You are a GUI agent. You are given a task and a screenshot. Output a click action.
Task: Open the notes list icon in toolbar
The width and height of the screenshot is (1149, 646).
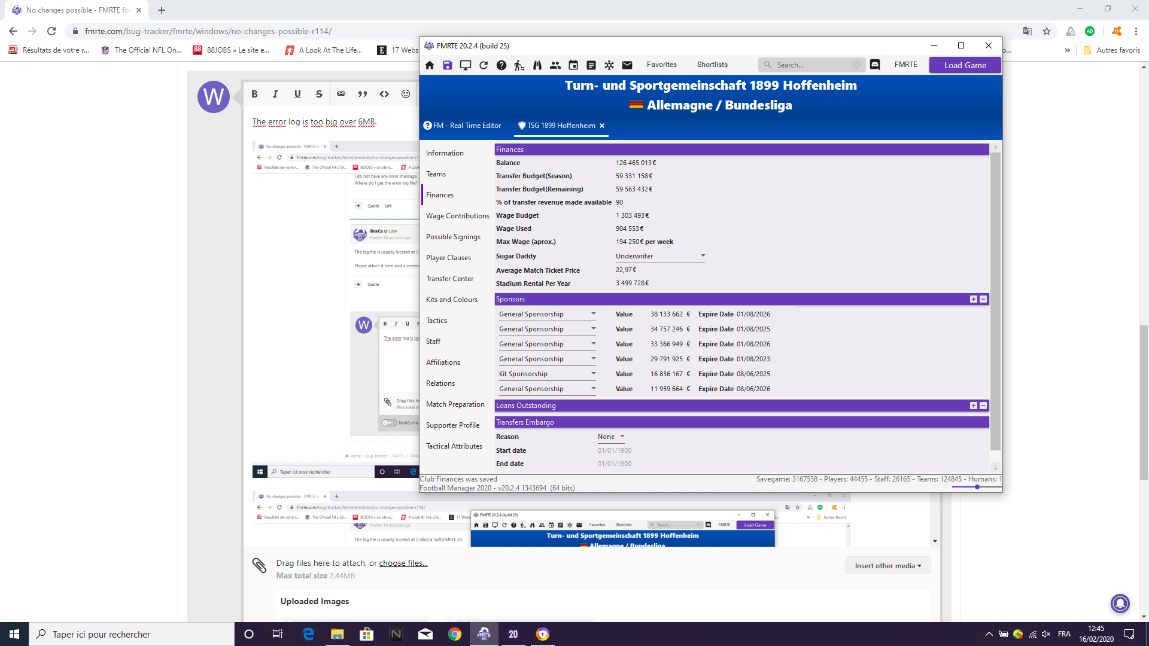591,65
